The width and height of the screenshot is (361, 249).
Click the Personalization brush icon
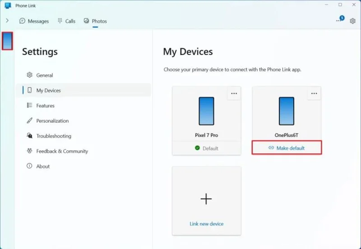coord(29,120)
